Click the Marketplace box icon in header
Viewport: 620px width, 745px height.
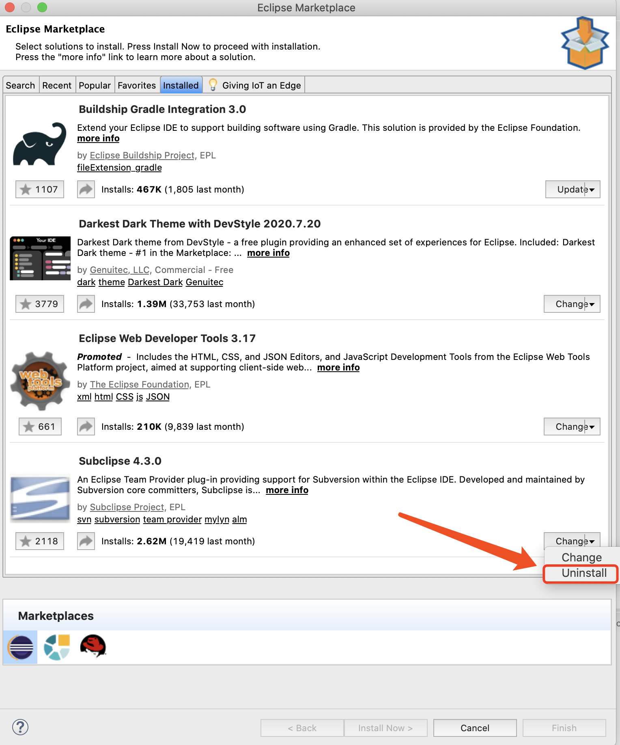tap(584, 43)
